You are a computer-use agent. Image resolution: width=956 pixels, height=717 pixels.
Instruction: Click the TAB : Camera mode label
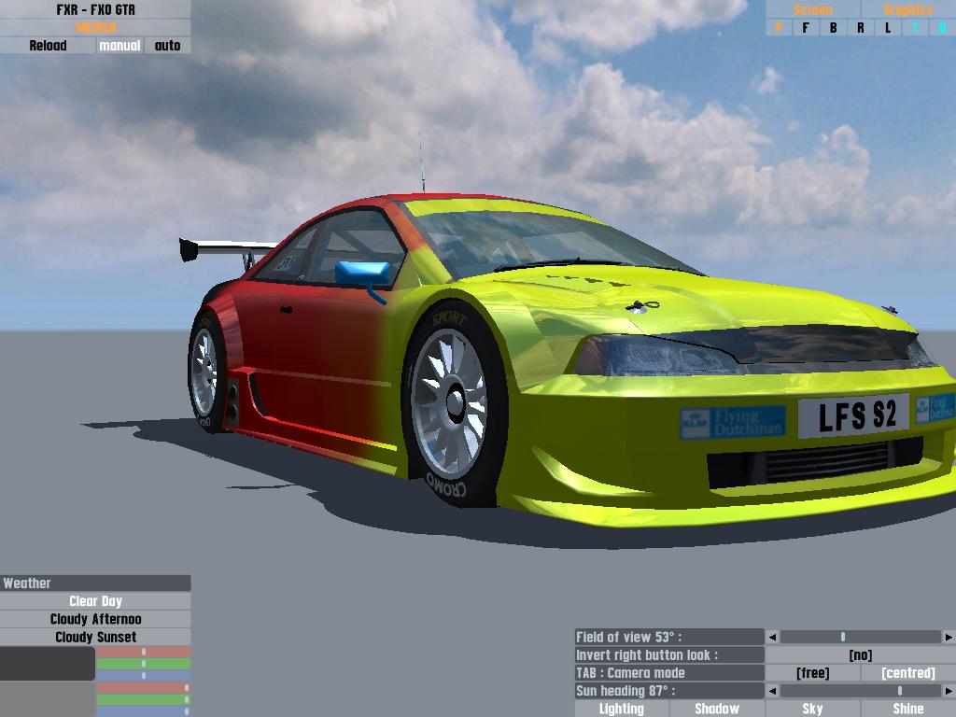coord(669,672)
